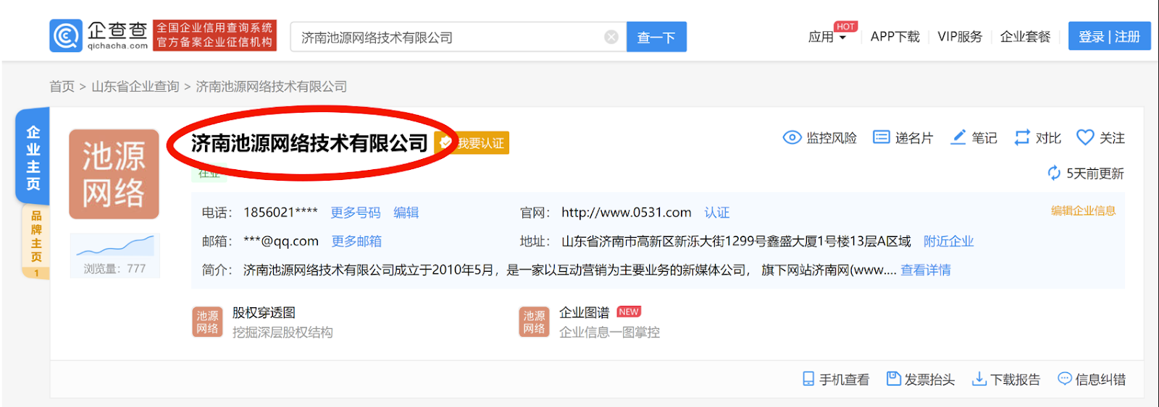This screenshot has height=407, width=1159.
Task: Click the phone number 1856021****
Action: tap(280, 213)
